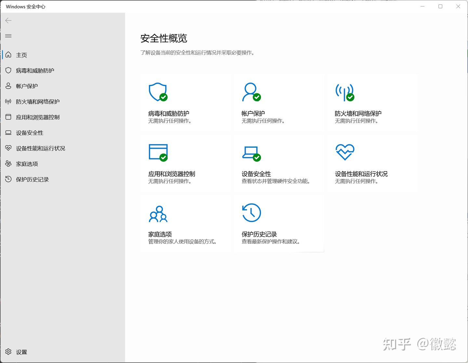The height and width of the screenshot is (363, 468).
Task: Open 保护历史记录 clock icon in sidebar
Action: tap(32, 179)
